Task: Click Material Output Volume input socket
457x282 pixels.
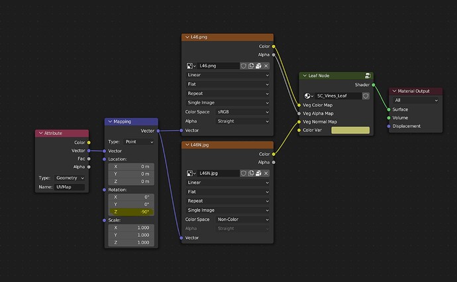Action: pyautogui.click(x=389, y=118)
